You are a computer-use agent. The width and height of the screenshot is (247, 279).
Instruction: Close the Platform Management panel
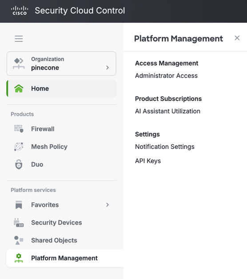click(x=237, y=38)
